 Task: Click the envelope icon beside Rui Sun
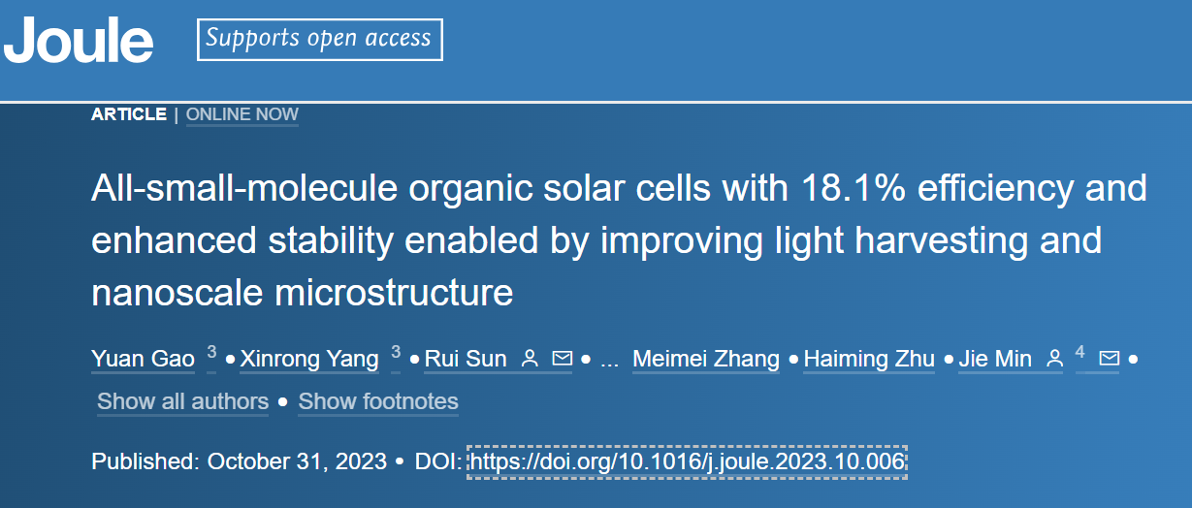(x=562, y=359)
